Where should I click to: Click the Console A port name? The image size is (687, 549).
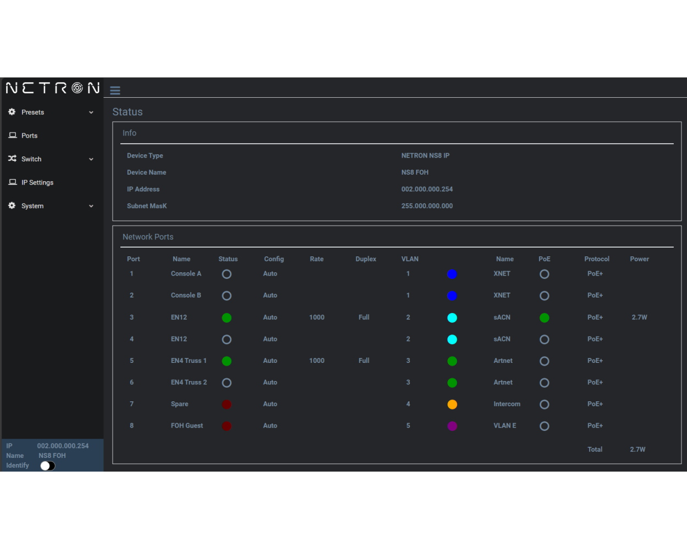186,273
